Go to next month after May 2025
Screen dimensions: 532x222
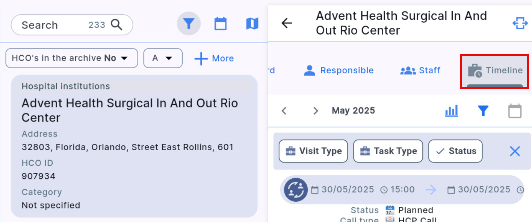[316, 111]
